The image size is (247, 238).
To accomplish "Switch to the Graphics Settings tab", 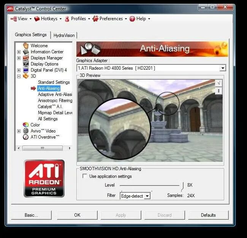I will click(31, 35).
